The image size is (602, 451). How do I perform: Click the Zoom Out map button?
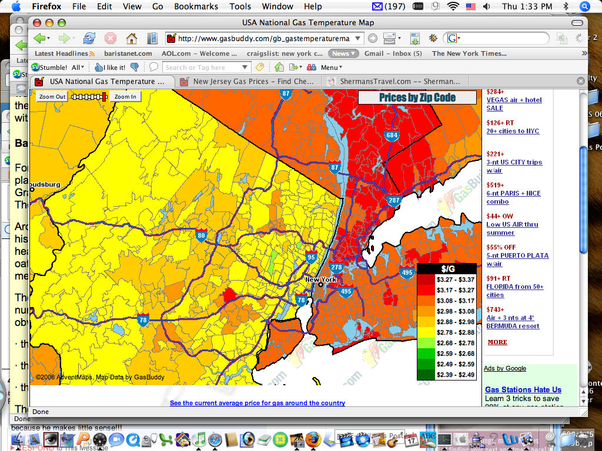point(52,97)
